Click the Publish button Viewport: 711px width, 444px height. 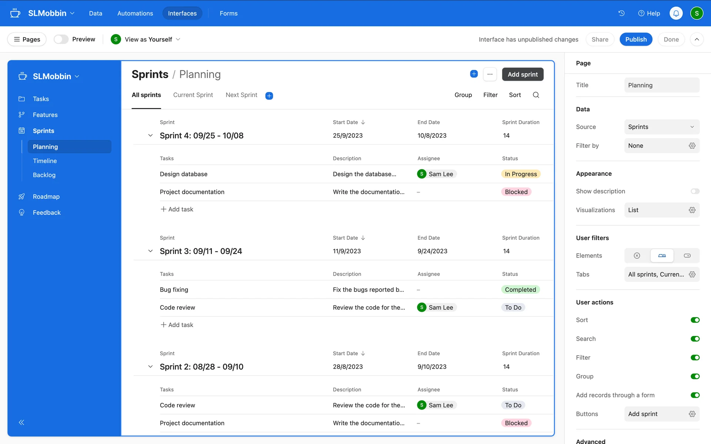point(635,39)
